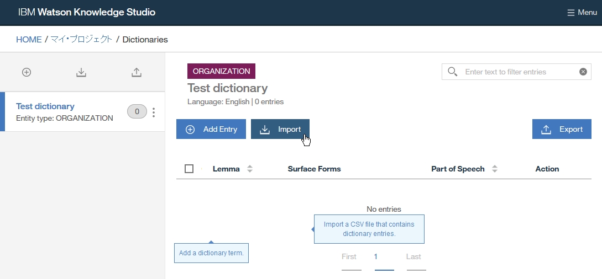This screenshot has width=602, height=279.
Task: Select Test dictionary in the sidebar list
Action: point(45,106)
